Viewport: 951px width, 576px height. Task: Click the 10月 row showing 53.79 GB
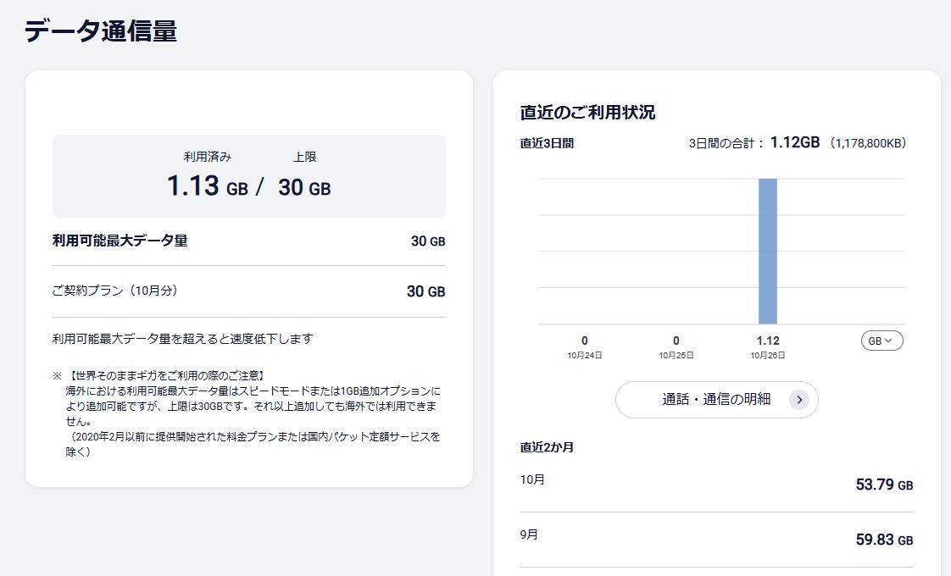click(716, 485)
